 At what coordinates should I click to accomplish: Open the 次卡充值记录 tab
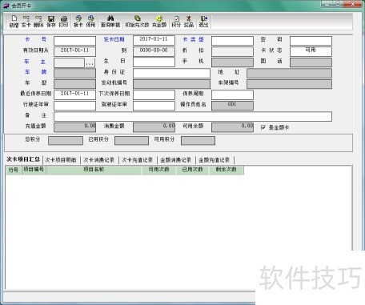(137, 160)
